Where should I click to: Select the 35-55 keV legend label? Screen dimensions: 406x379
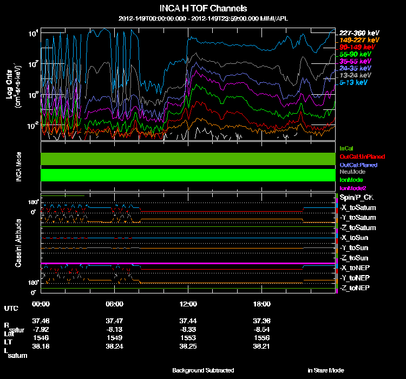[x=355, y=61]
